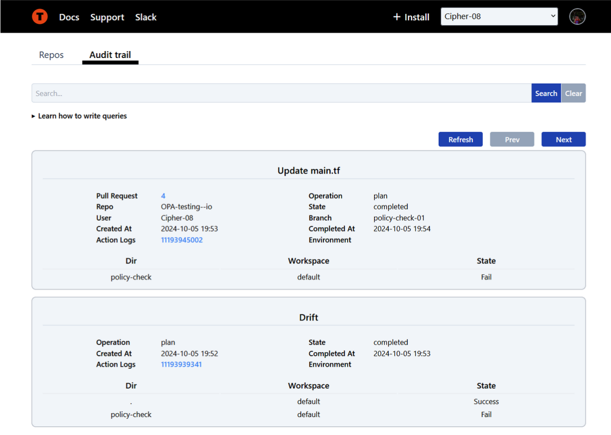Click the Completed At value 2024-10-05 19:54
Image resolution: width=611 pixels, height=435 pixels.
402,229
